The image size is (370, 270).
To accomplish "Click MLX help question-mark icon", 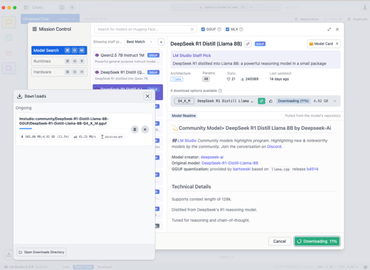I will coord(241,29).
